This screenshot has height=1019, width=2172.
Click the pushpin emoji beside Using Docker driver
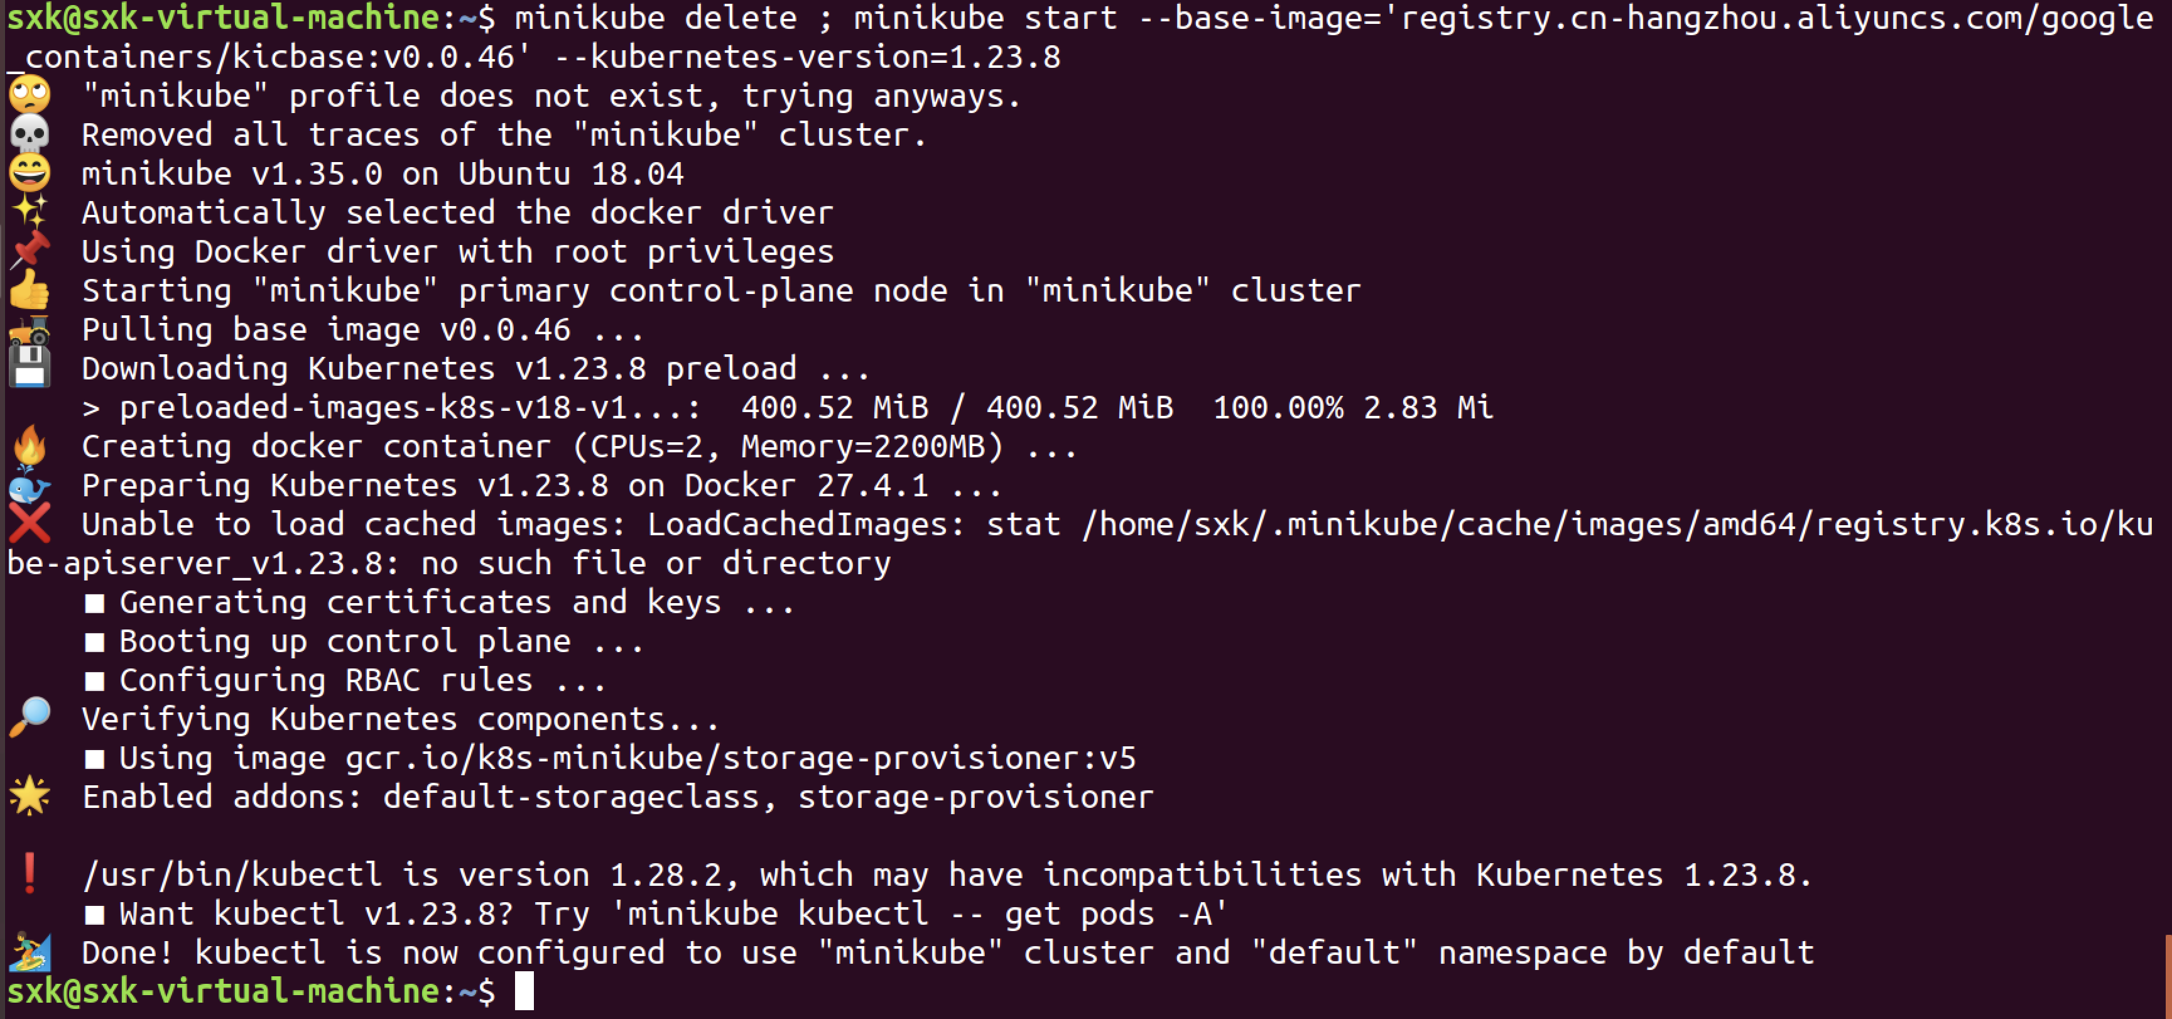click(x=30, y=251)
